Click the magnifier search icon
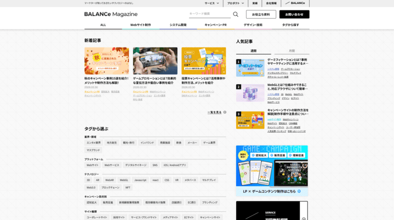This screenshot has height=220, width=394. 236,14
